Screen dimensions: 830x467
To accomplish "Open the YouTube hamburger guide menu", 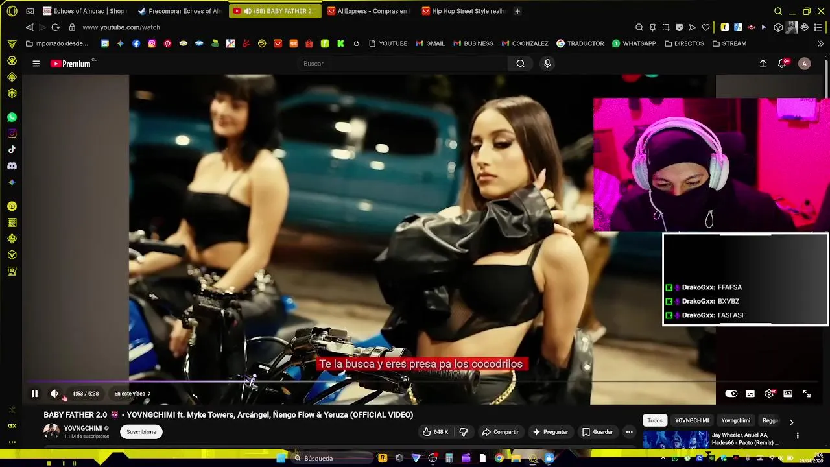I will (36, 64).
